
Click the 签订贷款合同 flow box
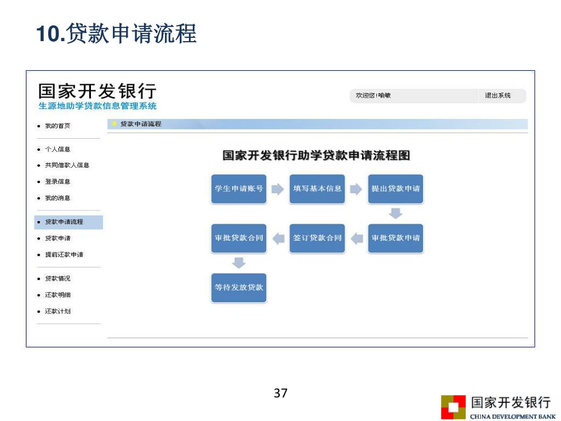317,238
